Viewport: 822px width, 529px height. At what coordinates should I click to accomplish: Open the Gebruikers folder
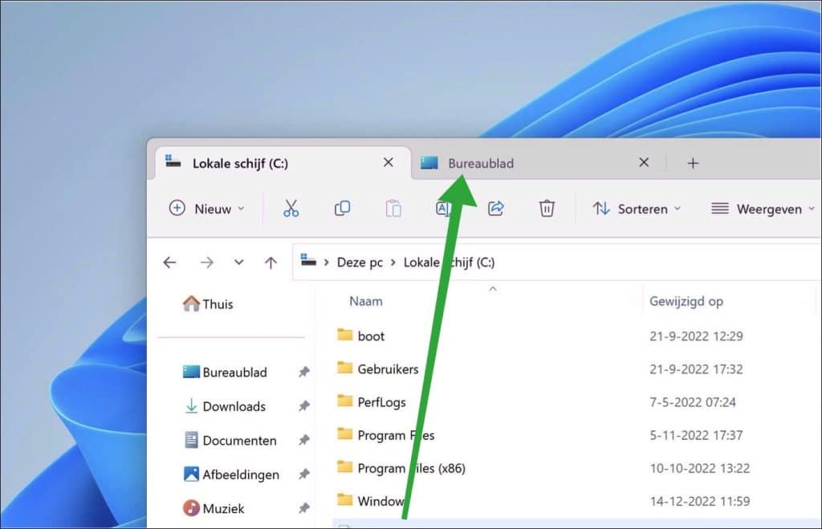tap(388, 369)
